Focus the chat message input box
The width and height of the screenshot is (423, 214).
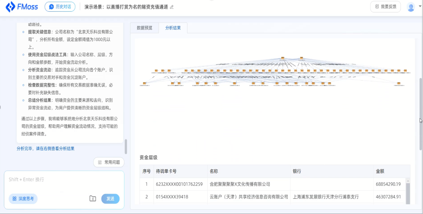[64, 182]
